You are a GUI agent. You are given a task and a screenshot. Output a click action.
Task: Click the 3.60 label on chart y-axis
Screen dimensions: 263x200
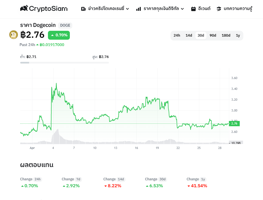coord(234,78)
